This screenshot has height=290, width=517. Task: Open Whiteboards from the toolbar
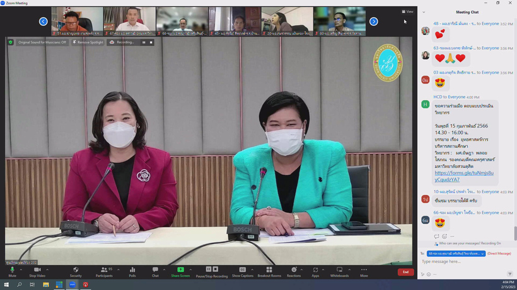(339, 270)
